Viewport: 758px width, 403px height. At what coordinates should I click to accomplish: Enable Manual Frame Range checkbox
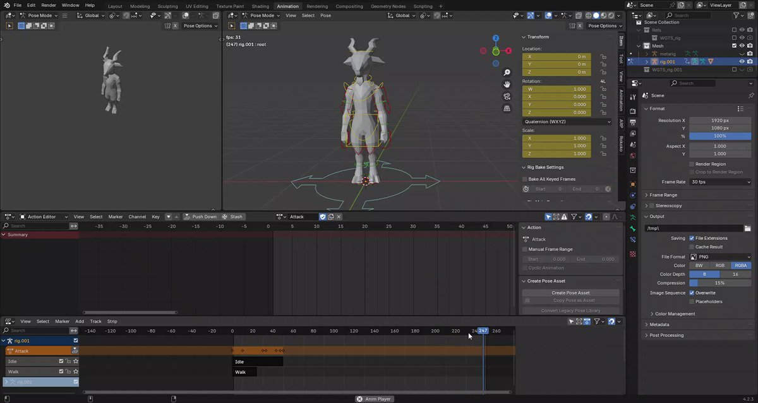point(525,250)
